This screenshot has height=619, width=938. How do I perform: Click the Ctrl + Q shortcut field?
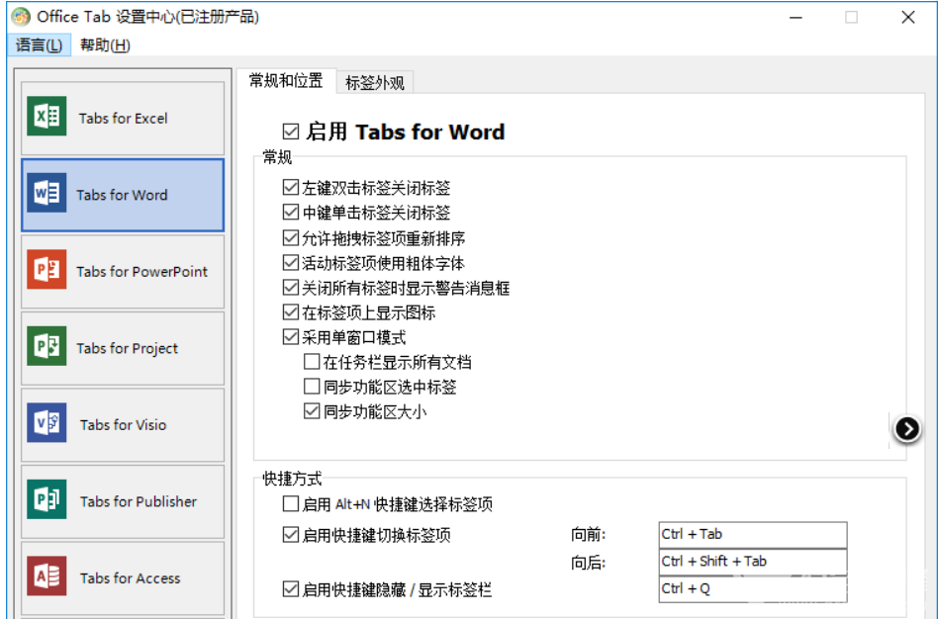(x=752, y=589)
